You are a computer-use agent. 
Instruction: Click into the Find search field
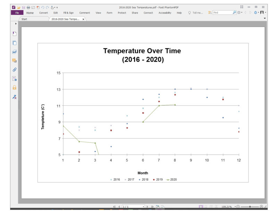(222, 12)
